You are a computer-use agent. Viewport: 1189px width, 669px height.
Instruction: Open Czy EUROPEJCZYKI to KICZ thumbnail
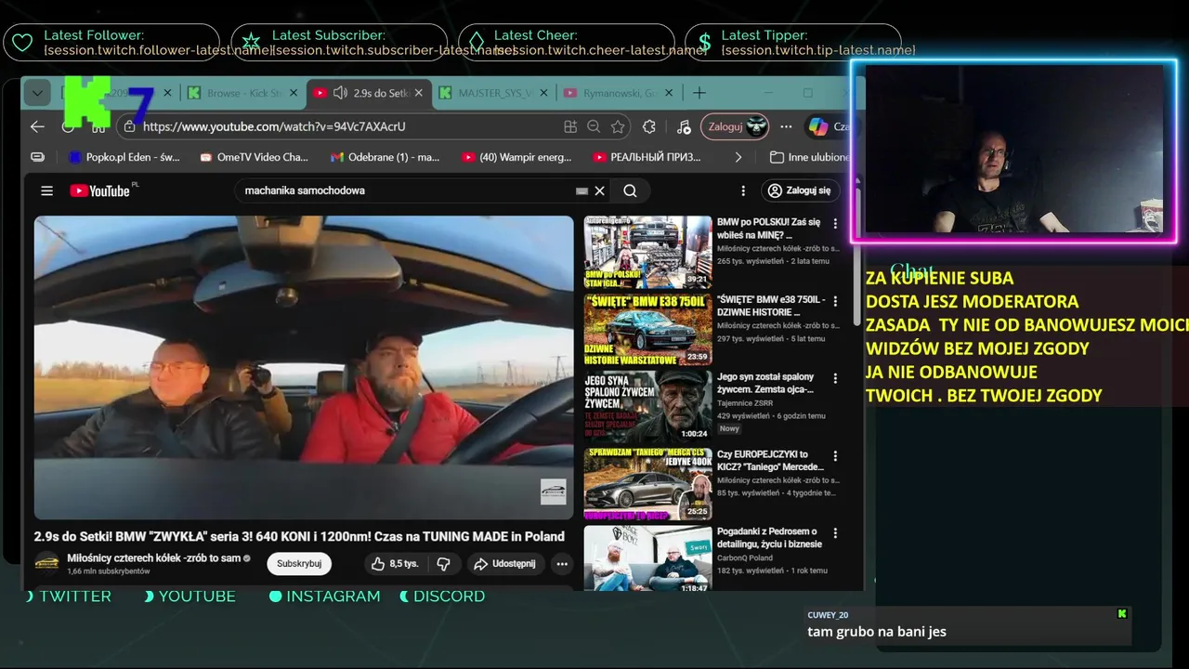648,483
